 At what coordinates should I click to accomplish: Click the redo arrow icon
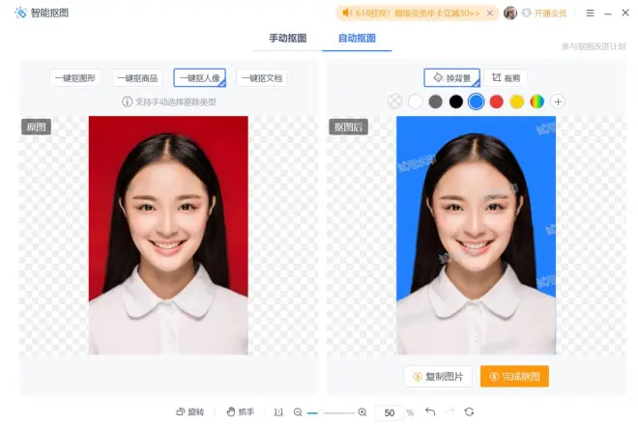tap(449, 412)
